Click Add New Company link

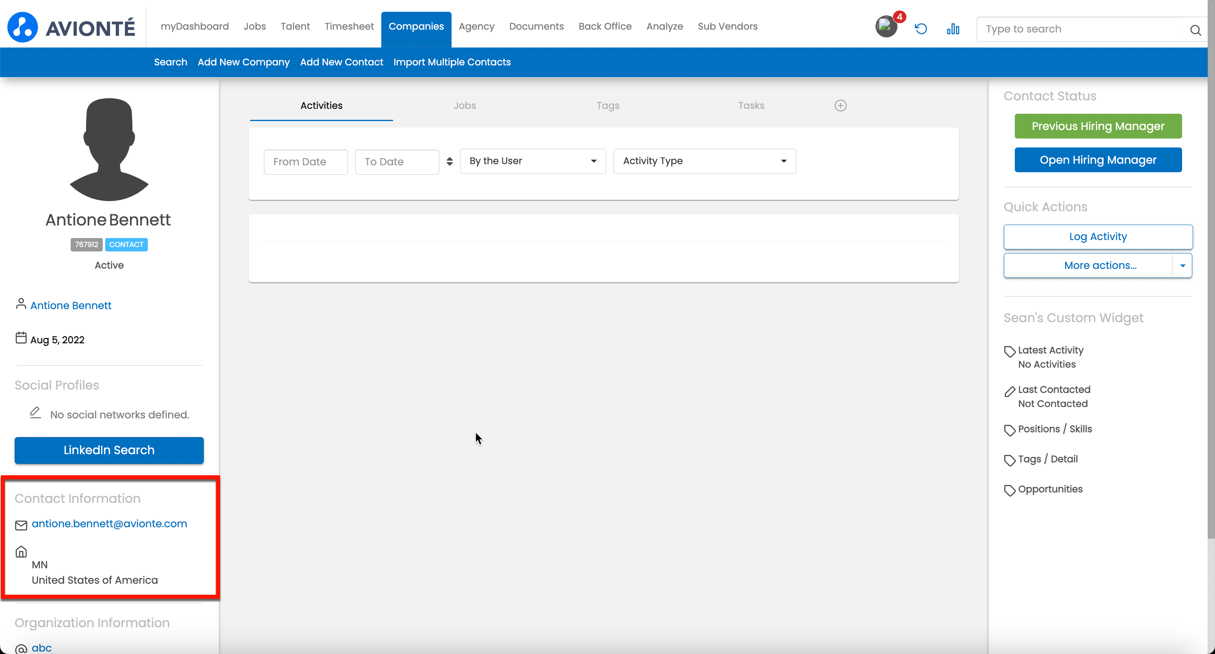243,62
